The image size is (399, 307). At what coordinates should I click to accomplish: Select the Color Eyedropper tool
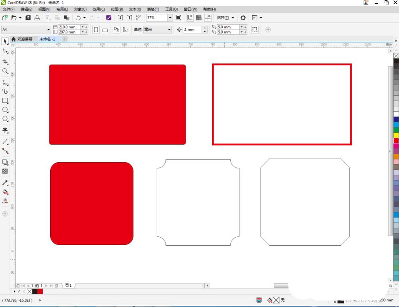[x=5, y=183]
